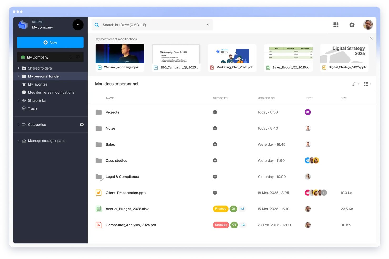Viewport: 389px width, 259px height.
Task: Show the +1 extra users on Client_Presentation.pptx
Action: click(324, 193)
